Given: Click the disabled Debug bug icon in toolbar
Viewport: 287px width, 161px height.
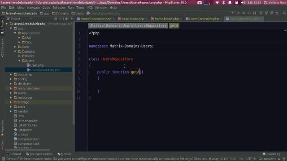Looking at the screenshot, I should [244, 13].
